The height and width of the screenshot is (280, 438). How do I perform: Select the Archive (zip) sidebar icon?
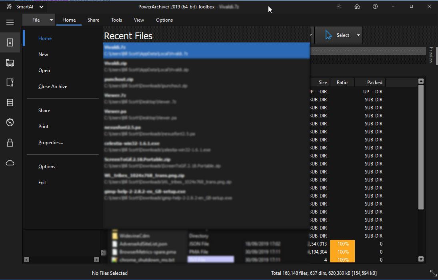click(x=10, y=42)
